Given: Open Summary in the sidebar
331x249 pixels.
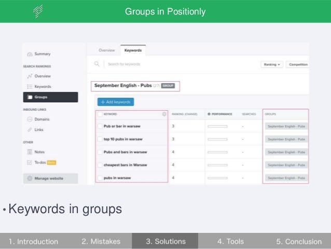Looking at the screenshot, I should click(43, 54).
